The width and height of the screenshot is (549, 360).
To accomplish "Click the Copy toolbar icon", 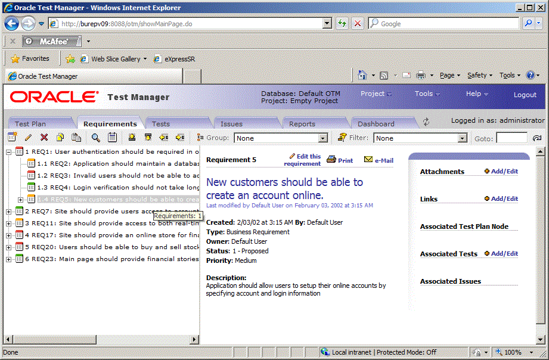I will 60,138.
